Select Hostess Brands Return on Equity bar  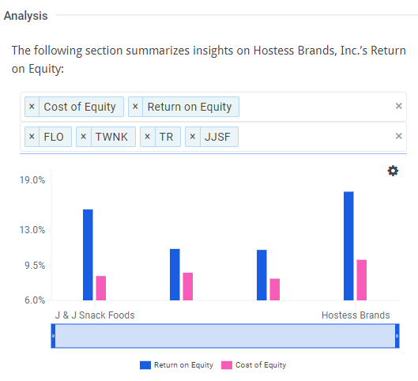click(348, 246)
